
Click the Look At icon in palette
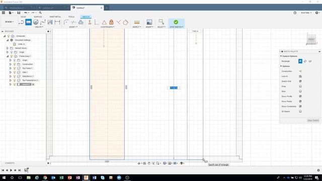pos(300,76)
